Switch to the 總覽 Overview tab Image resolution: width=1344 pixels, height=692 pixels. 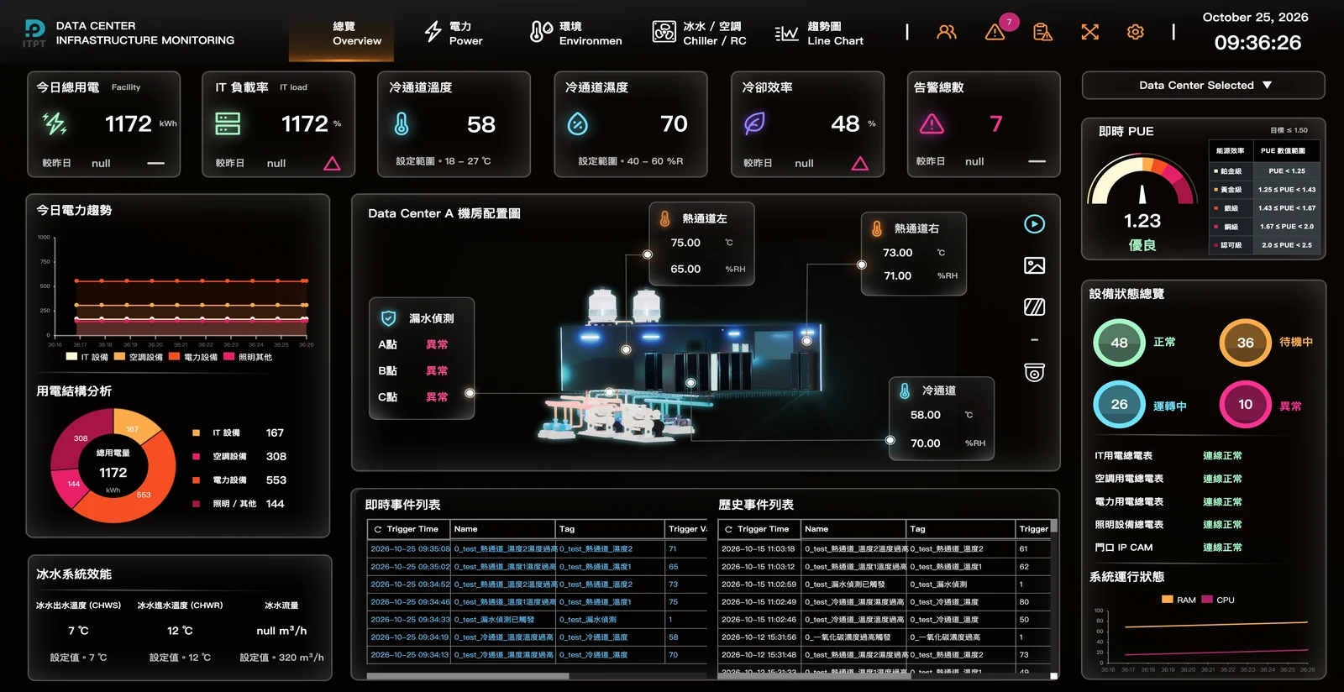[341, 34]
